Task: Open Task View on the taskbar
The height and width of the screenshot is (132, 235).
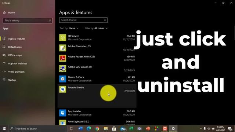Action: click(x=72, y=129)
